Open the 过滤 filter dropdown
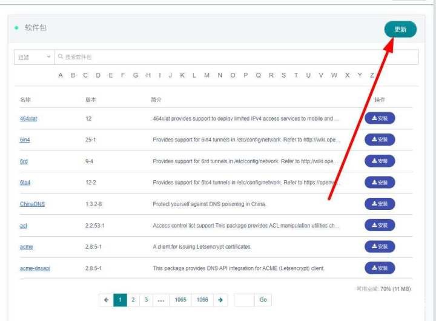Image resolution: width=436 pixels, height=321 pixels. (x=34, y=57)
